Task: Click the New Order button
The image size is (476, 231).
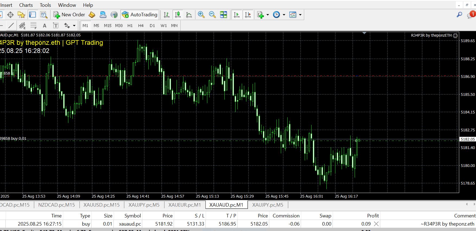Action: (x=69, y=15)
